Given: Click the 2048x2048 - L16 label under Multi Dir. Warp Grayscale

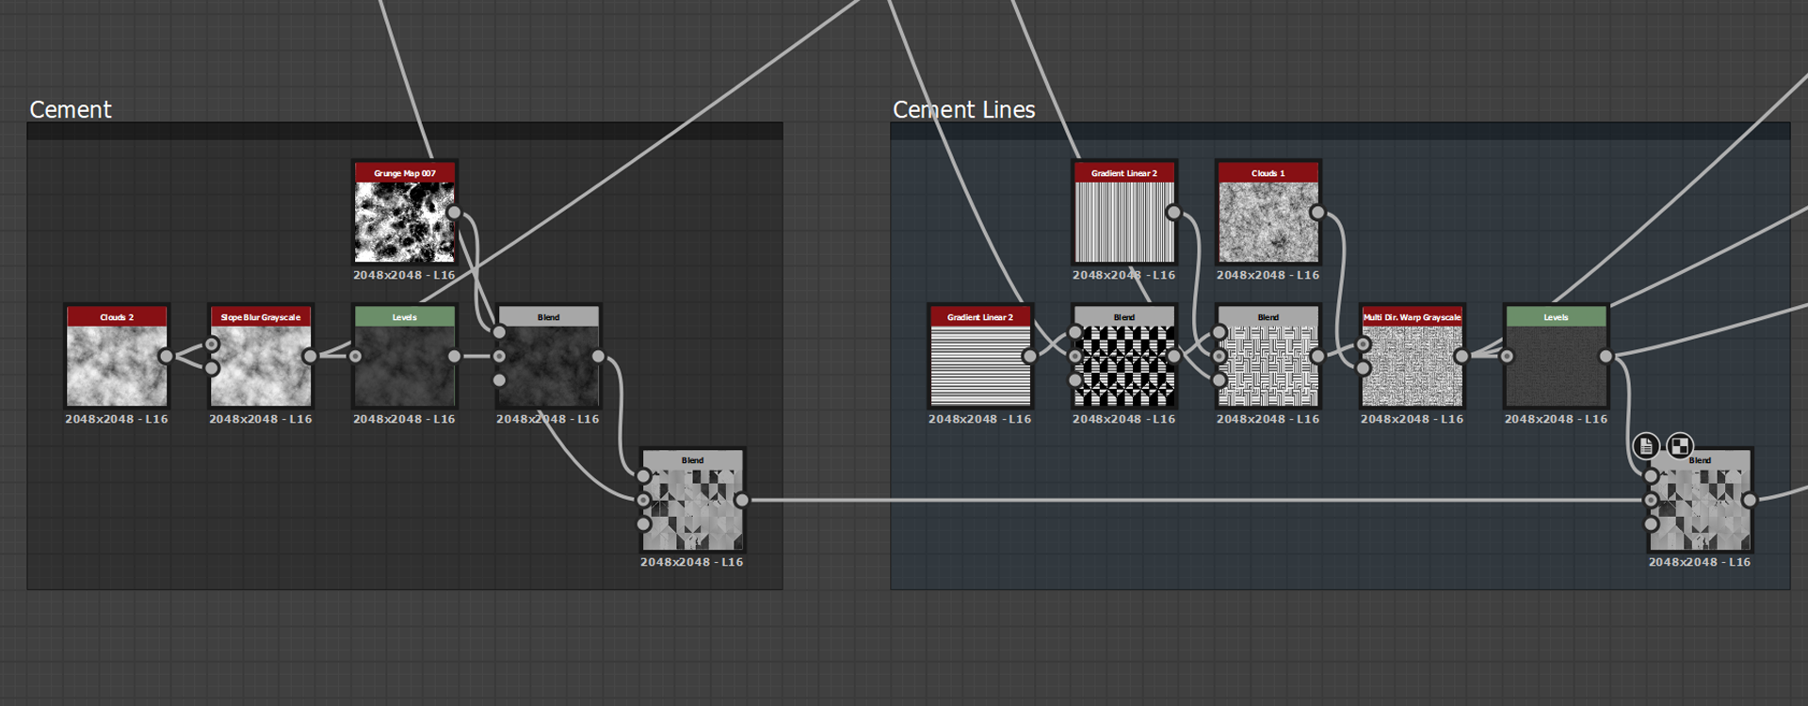Looking at the screenshot, I should (x=1412, y=420).
